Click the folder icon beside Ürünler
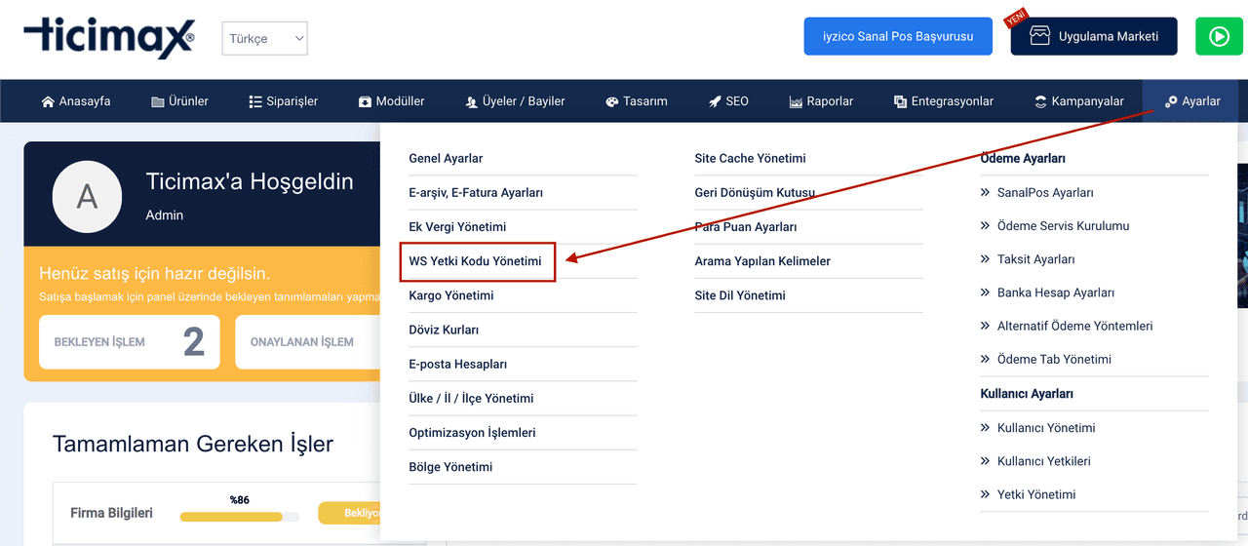Image resolution: width=1248 pixels, height=546 pixels. point(158,101)
